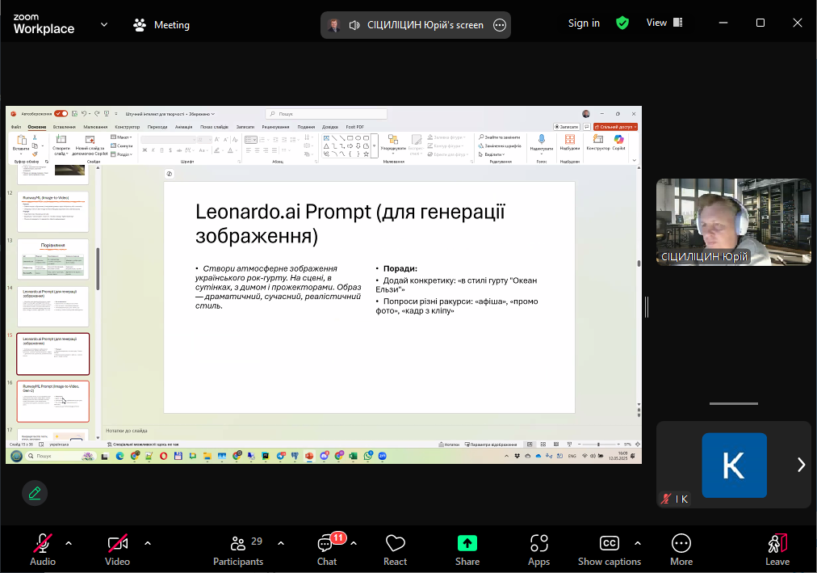
Task: Switch to the Рецензування ribbon tab
Action: click(x=275, y=127)
